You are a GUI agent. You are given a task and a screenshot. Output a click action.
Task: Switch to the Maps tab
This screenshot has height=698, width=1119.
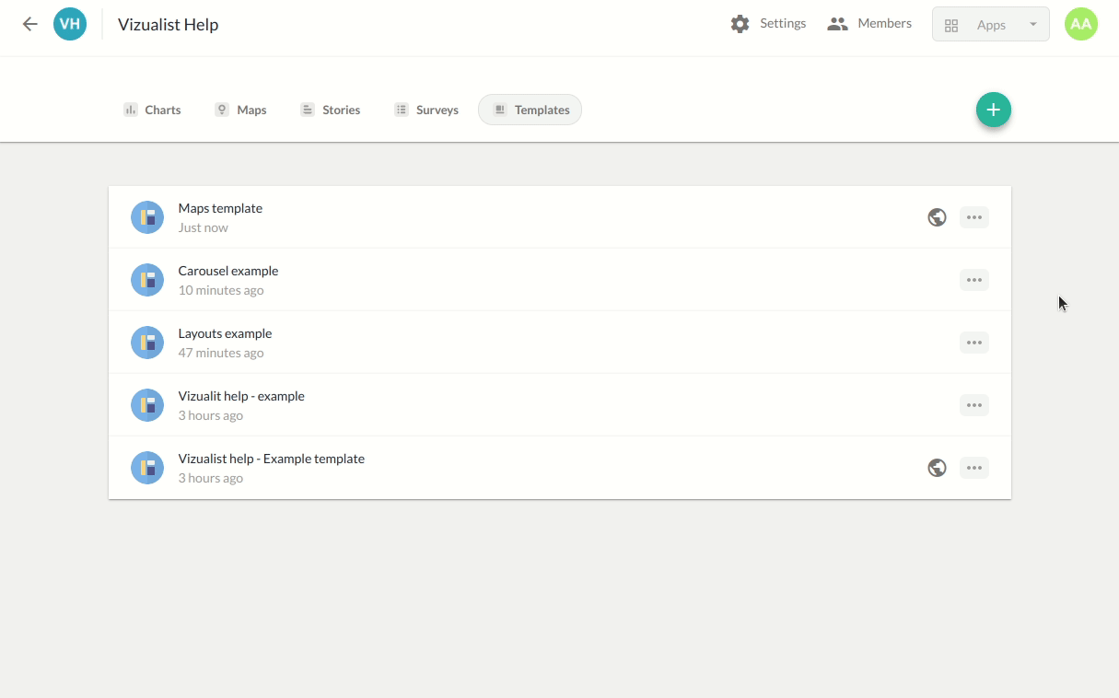[x=240, y=110]
